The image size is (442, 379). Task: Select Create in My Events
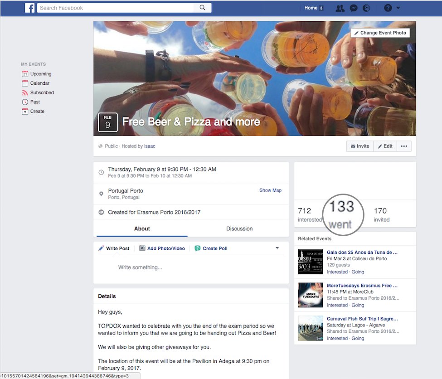tap(37, 112)
